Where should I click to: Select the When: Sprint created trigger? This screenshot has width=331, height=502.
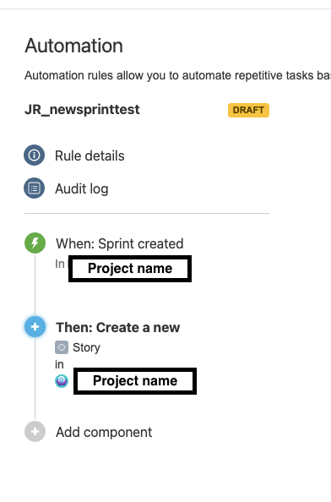tap(120, 243)
